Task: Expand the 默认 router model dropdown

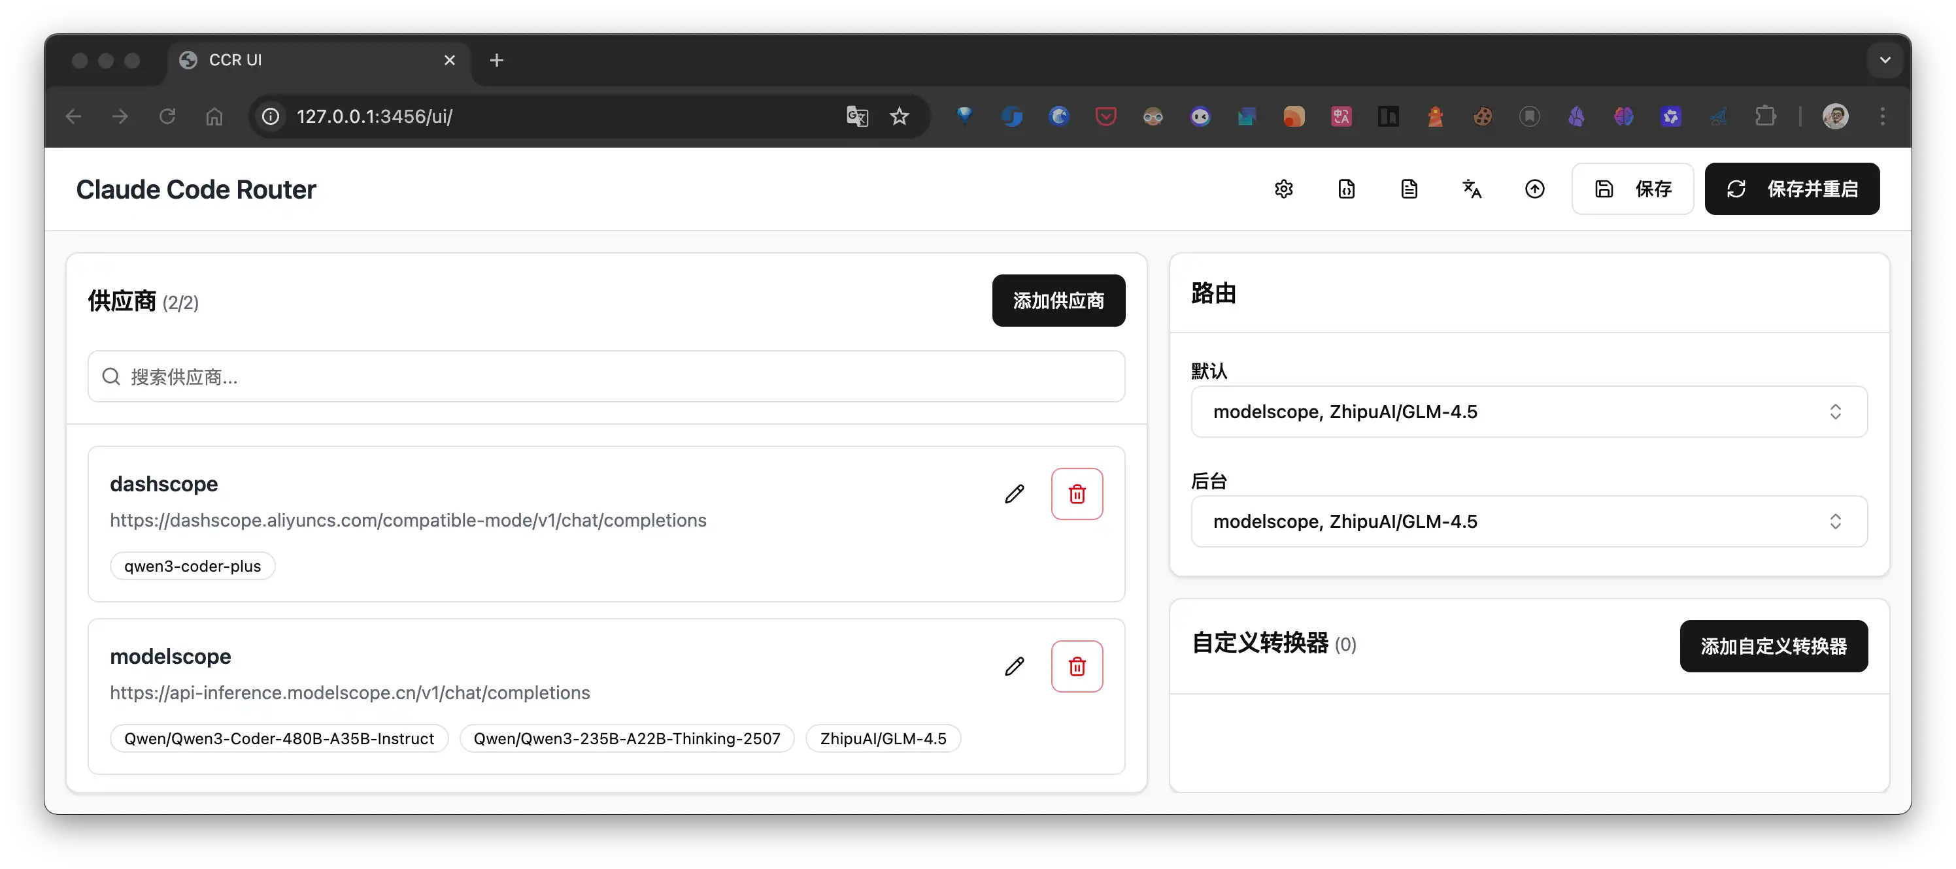Action: click(x=1528, y=412)
